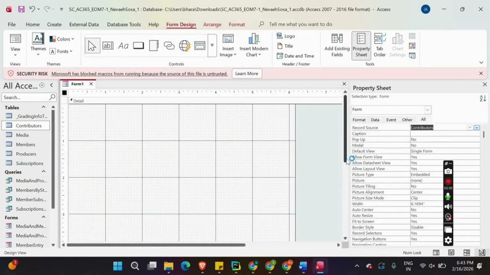This screenshot has height=275, width=490.
Task: Collapse navigation pane with shutter button
Action: tap(51, 85)
